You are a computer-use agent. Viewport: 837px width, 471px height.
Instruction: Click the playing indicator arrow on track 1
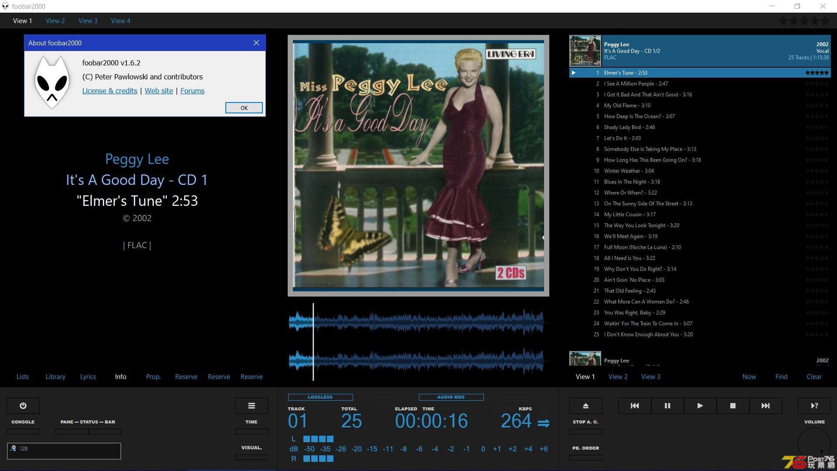(x=574, y=73)
